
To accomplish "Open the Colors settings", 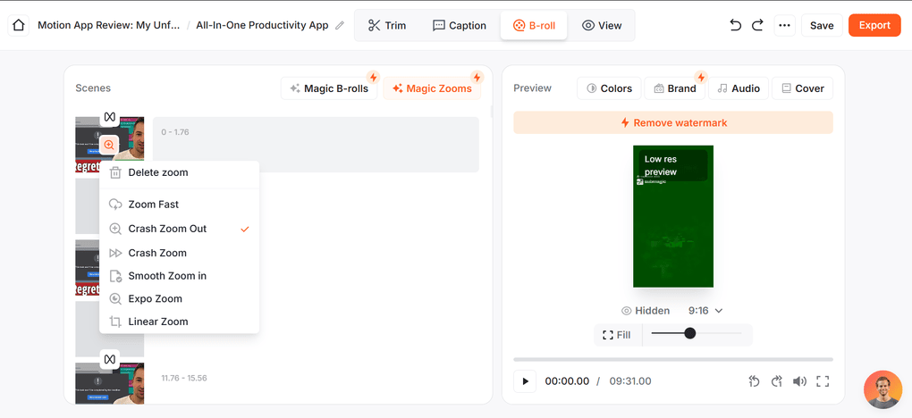I will coord(609,88).
